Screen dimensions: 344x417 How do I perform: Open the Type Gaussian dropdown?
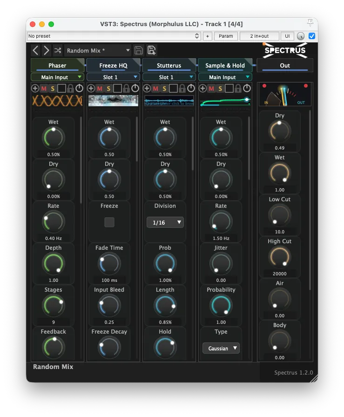pyautogui.click(x=221, y=348)
